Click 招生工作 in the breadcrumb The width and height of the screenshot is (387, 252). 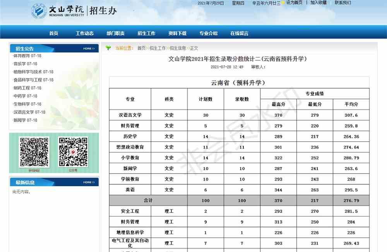click(x=158, y=48)
